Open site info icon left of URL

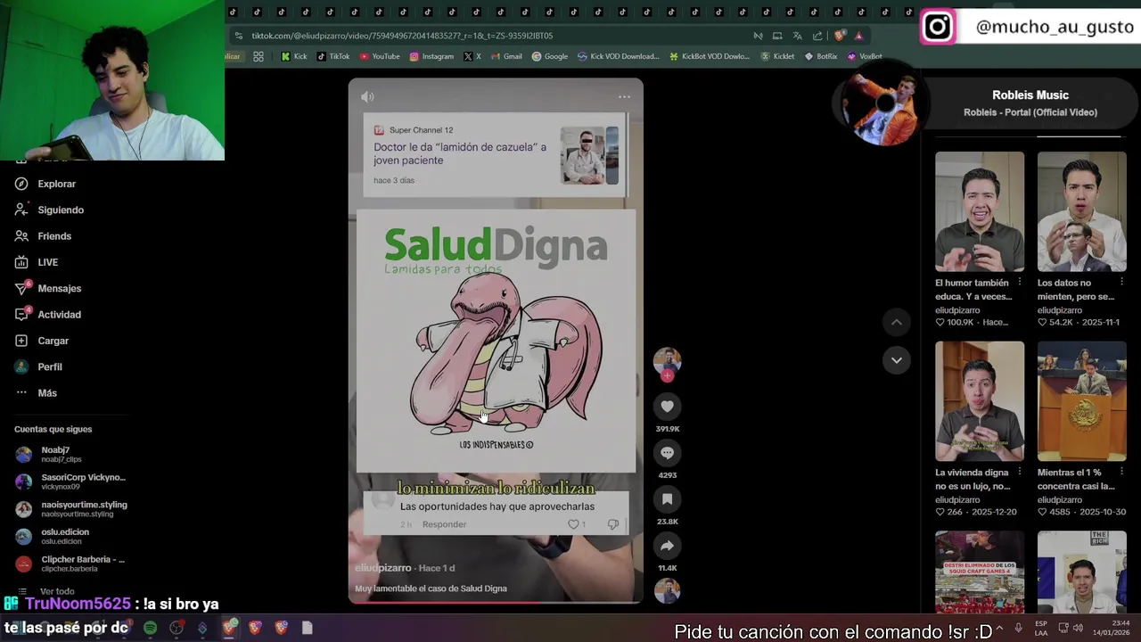tap(238, 36)
